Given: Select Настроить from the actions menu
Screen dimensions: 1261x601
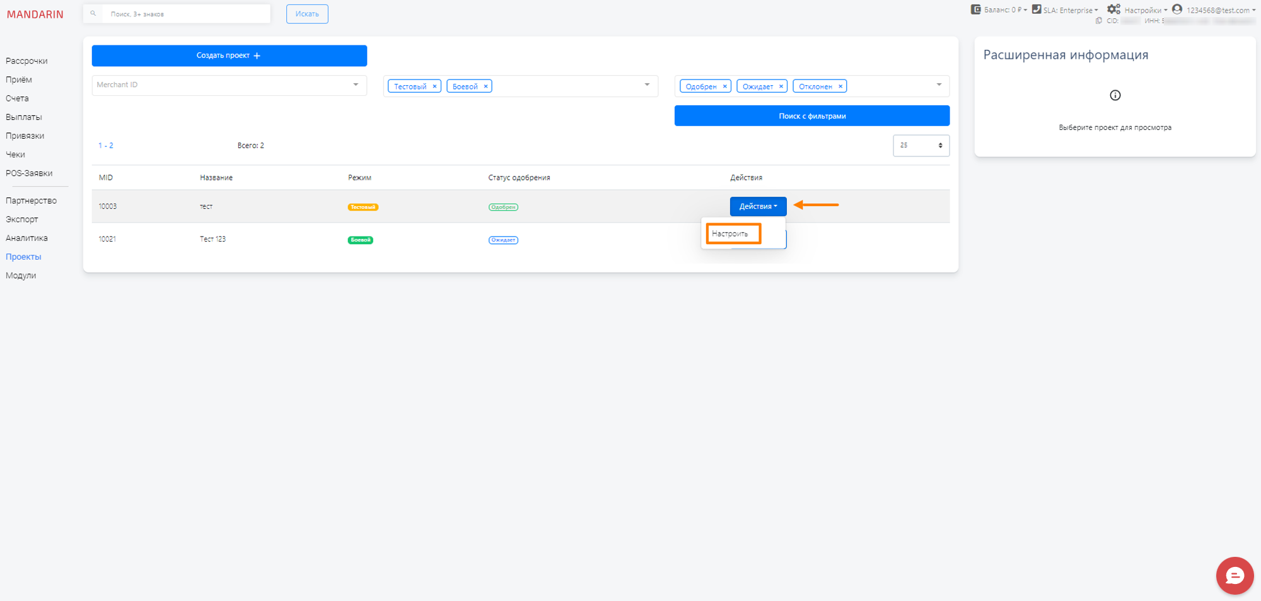Looking at the screenshot, I should pos(730,234).
